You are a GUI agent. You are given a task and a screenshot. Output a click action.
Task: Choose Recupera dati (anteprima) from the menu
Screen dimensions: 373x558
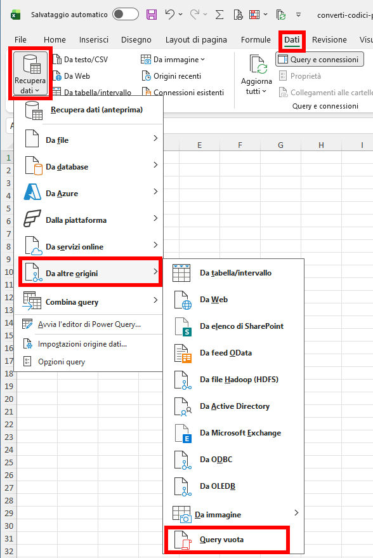[x=89, y=110]
